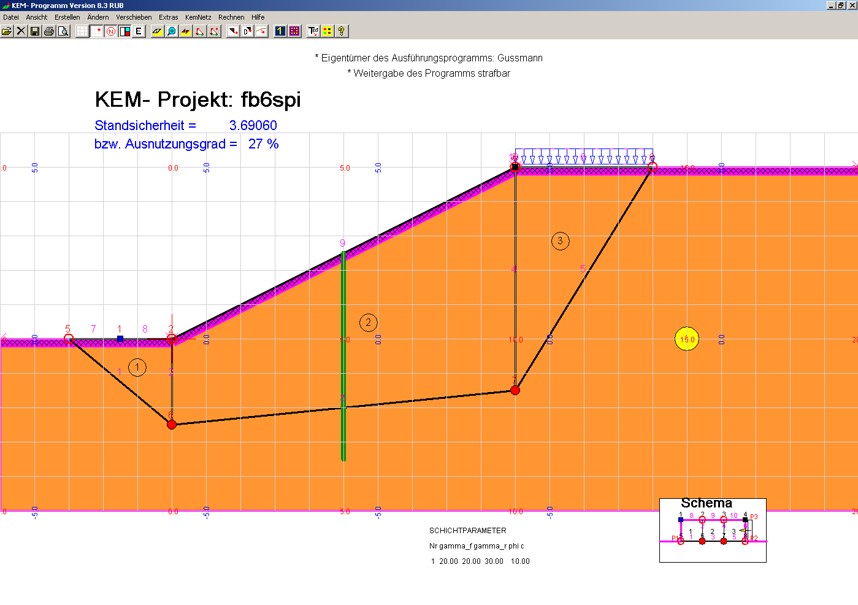Screen dimensions: 858x605
Task: Open the Ändern menu
Action: tap(98, 17)
